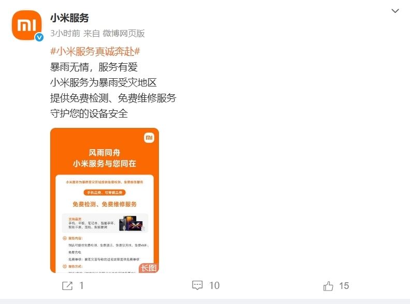Open the orange 风雨同舟 poster image
The height and width of the screenshot is (304, 410).
tap(105, 200)
